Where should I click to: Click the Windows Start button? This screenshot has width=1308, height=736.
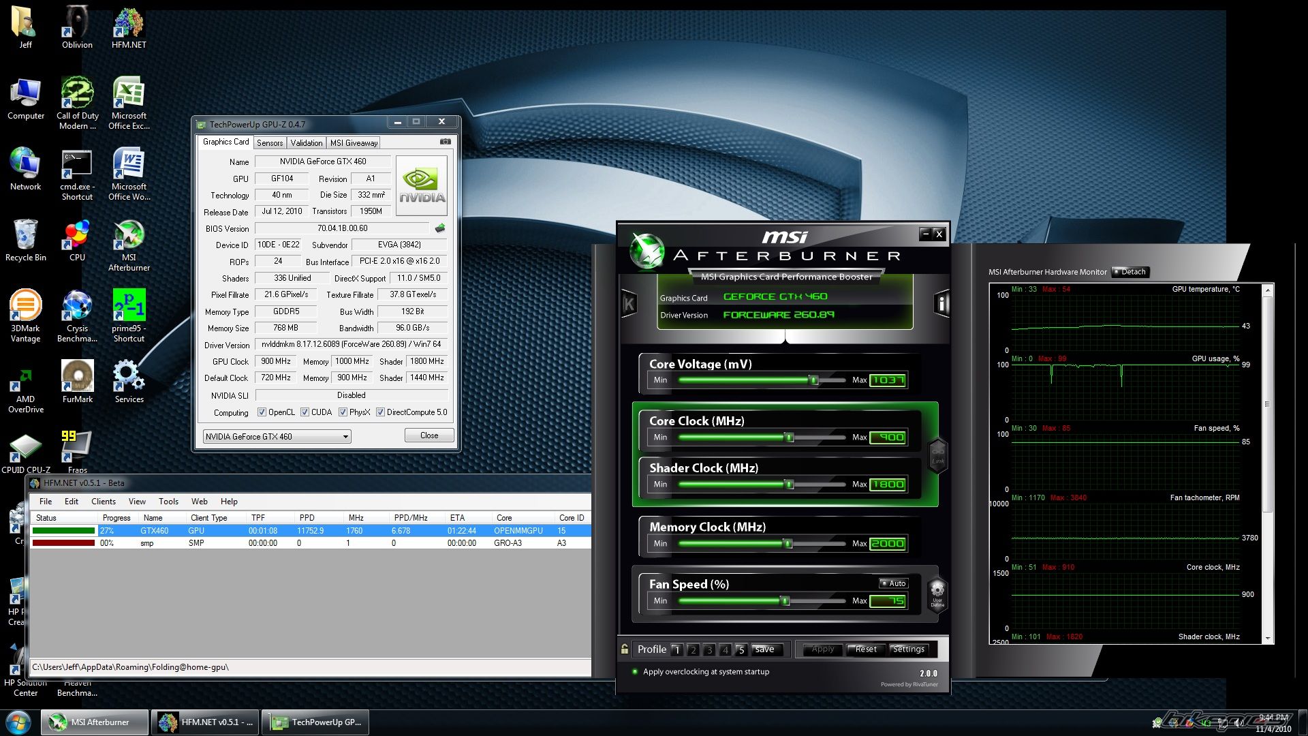(x=18, y=722)
